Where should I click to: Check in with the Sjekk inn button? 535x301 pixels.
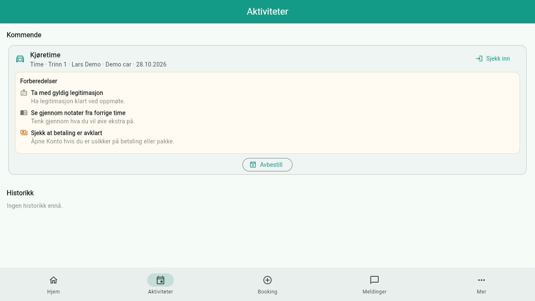tap(493, 59)
